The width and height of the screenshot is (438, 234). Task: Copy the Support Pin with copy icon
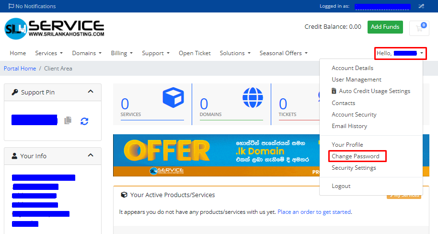tap(68, 120)
